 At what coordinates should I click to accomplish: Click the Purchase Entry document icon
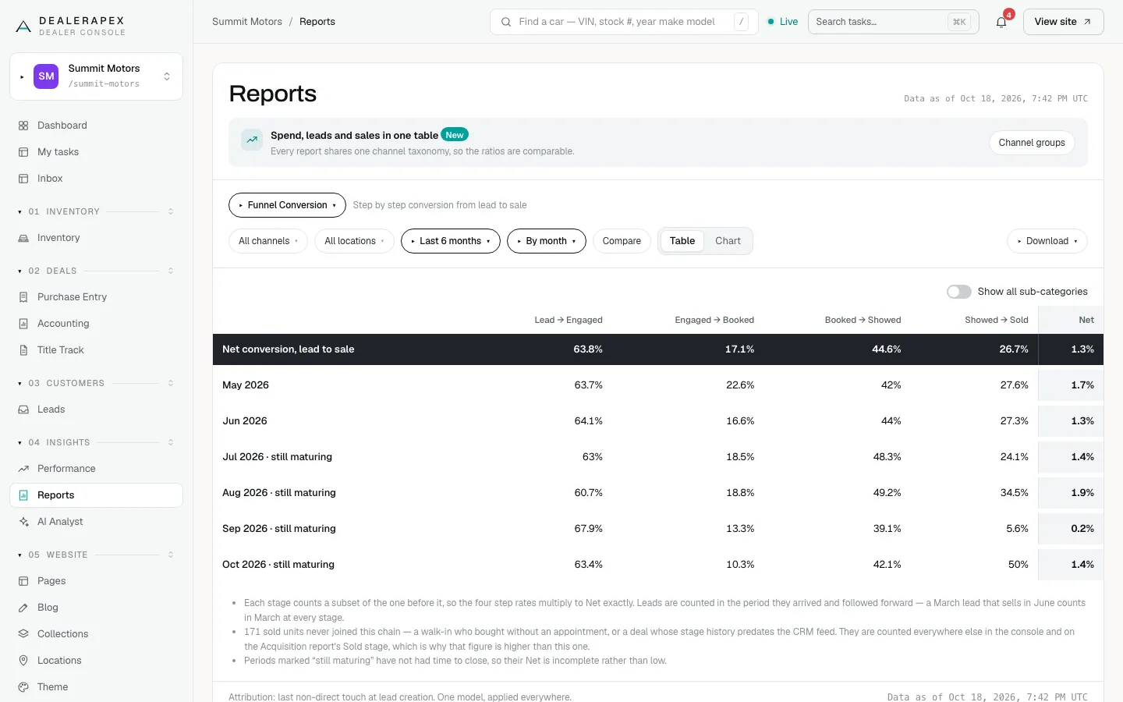23,297
